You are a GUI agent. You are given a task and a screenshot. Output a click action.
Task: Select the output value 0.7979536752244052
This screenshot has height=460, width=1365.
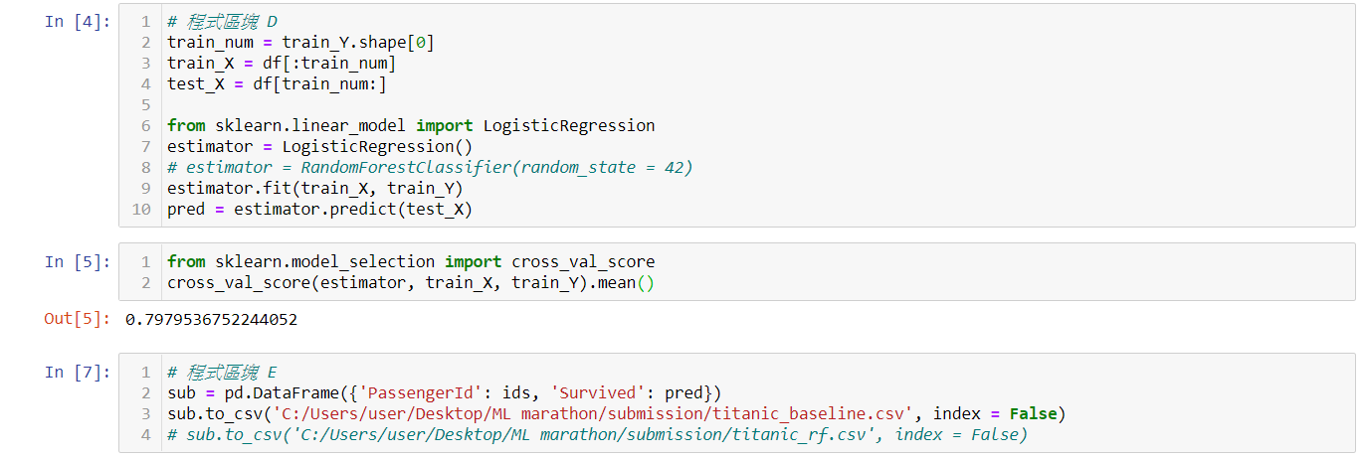[x=211, y=320]
